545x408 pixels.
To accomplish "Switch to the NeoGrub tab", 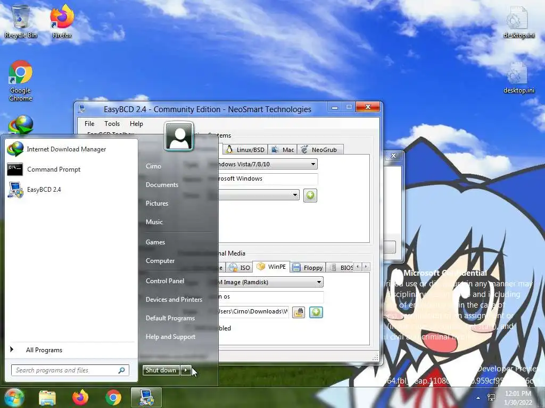I will coord(320,149).
